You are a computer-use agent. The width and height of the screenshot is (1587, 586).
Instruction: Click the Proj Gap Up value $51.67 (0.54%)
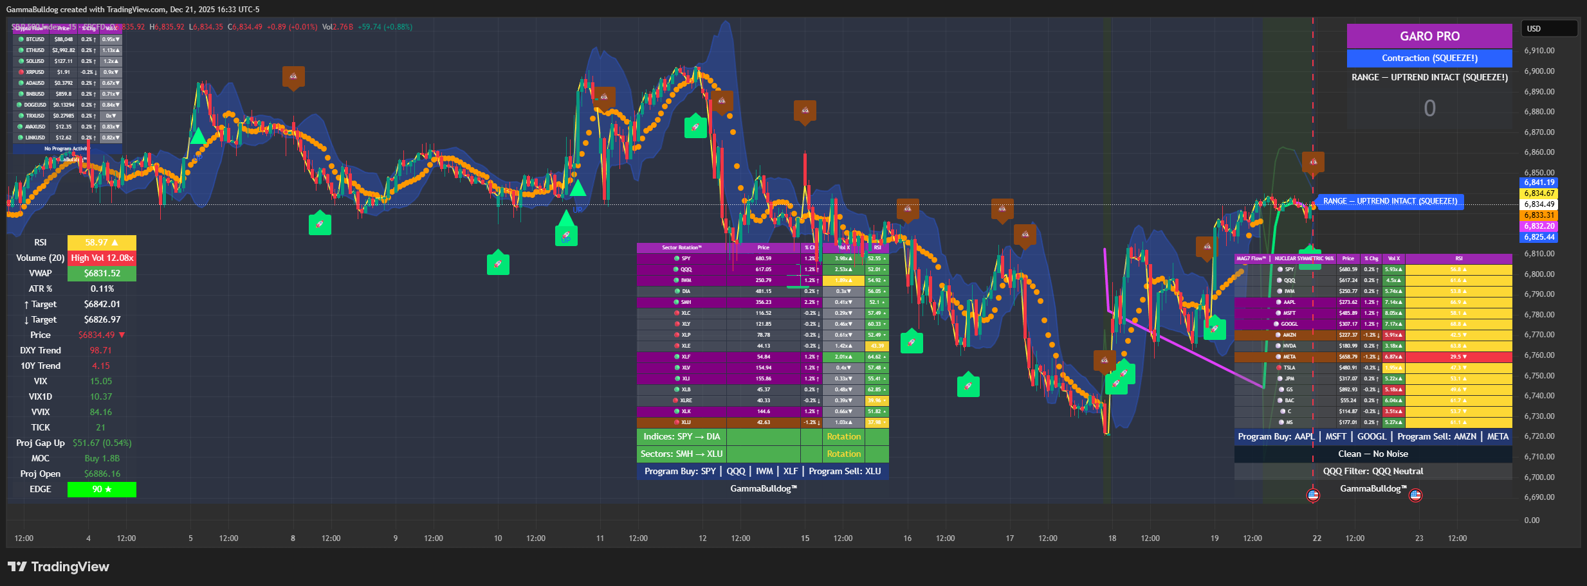(102, 443)
